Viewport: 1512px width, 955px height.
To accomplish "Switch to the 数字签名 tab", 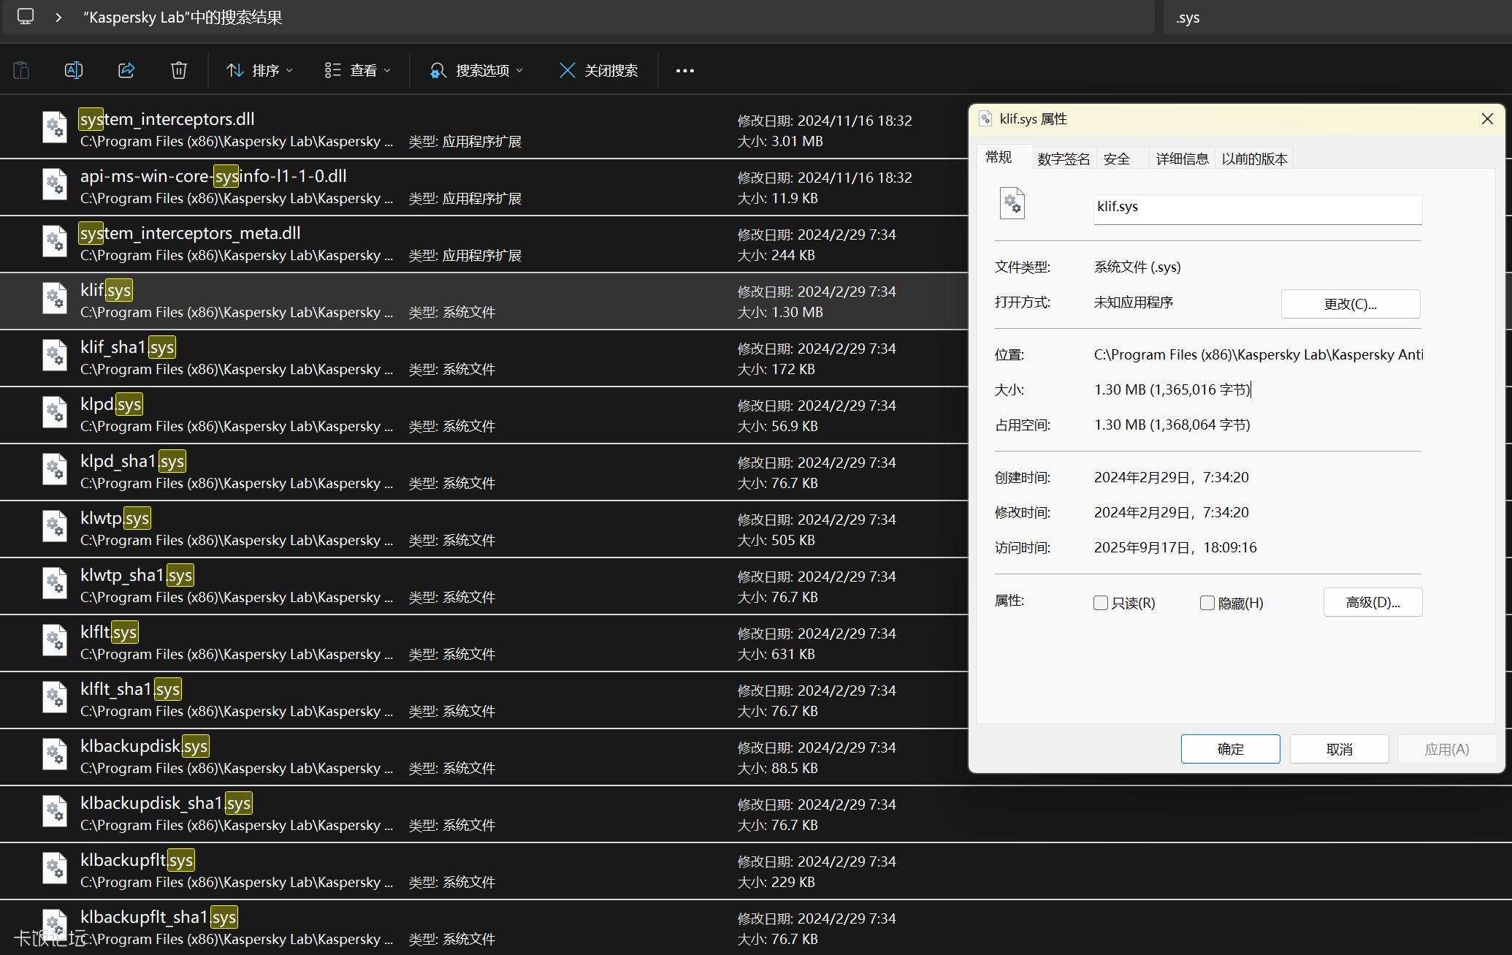I will tap(1064, 159).
